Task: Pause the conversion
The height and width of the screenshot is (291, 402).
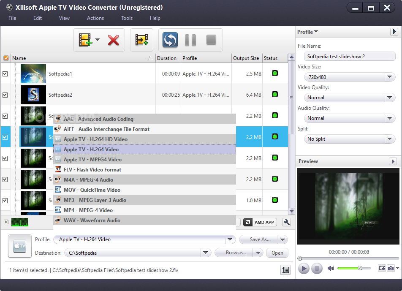Action: point(190,40)
